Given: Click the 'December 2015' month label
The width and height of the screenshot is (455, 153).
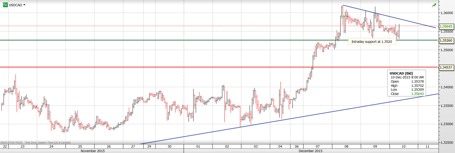Looking at the screenshot, I should pos(310,151).
